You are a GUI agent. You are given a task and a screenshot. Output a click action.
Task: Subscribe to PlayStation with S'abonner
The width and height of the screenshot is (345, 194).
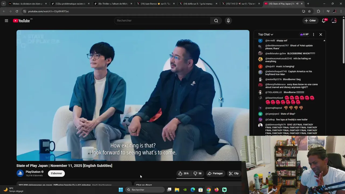[56, 174]
